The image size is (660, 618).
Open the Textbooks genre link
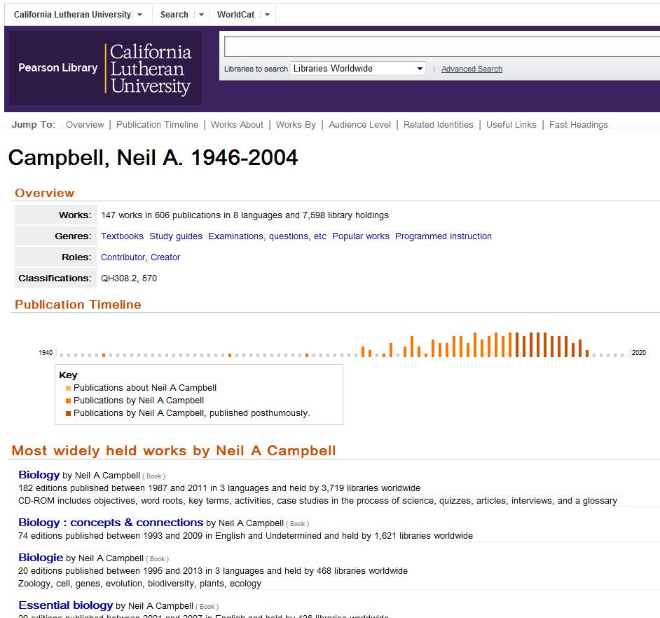(122, 236)
